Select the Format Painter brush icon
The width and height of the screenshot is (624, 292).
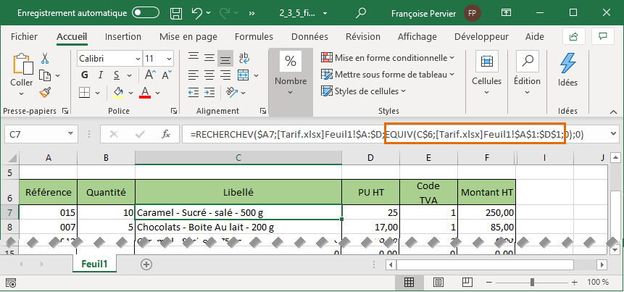[45, 92]
